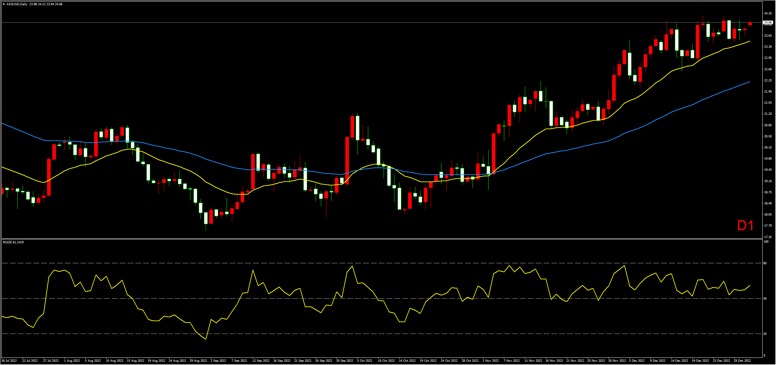The image size is (776, 365).
Task: Click the 29 Aug 2022 date label
Action: [198, 361]
